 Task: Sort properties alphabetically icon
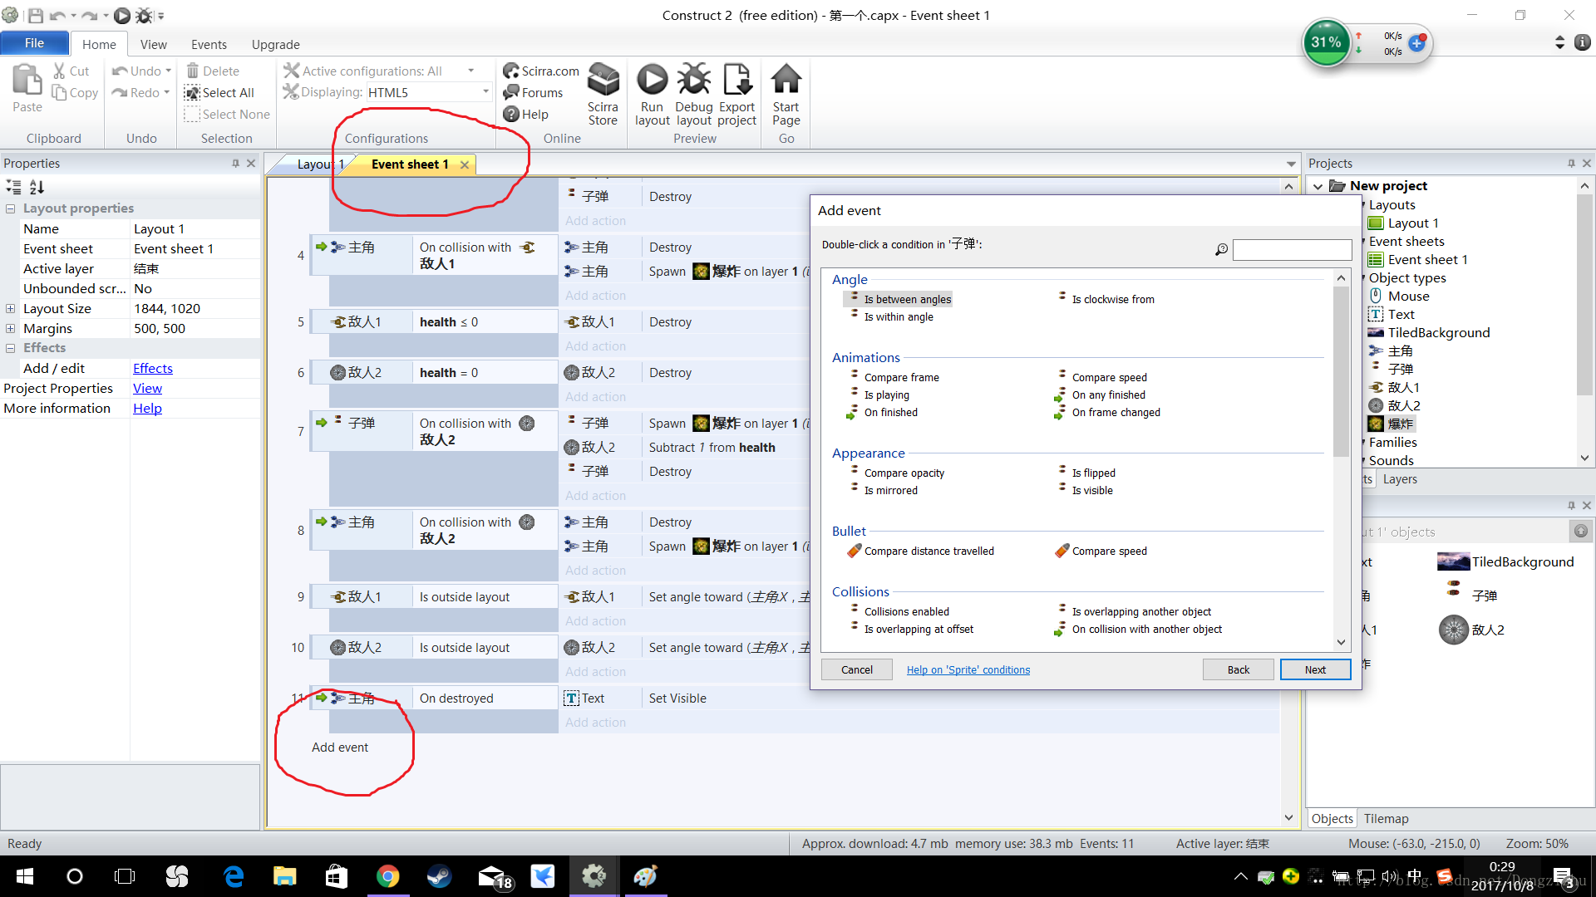(x=37, y=187)
